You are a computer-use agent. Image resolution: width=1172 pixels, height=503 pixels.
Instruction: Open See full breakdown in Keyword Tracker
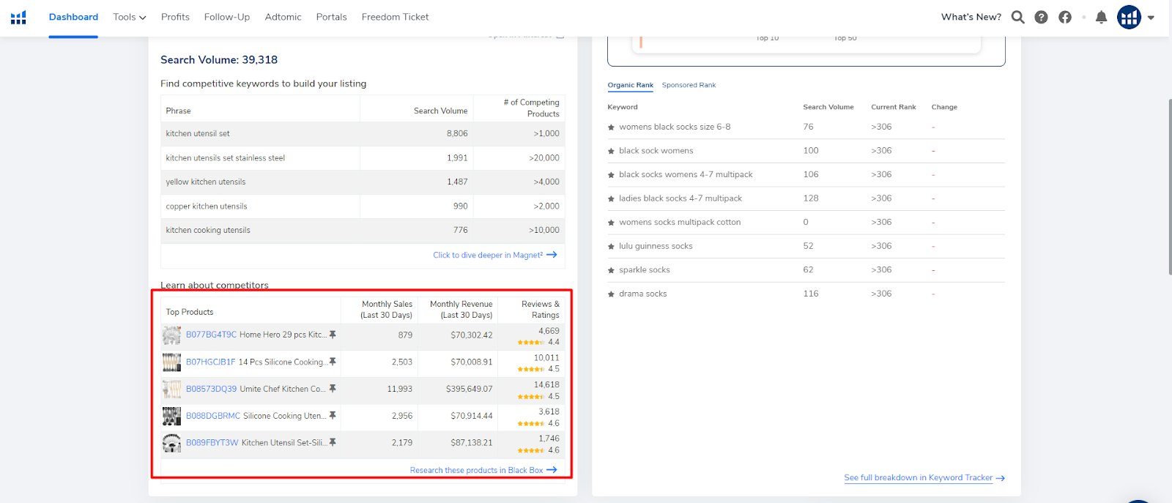coord(924,477)
